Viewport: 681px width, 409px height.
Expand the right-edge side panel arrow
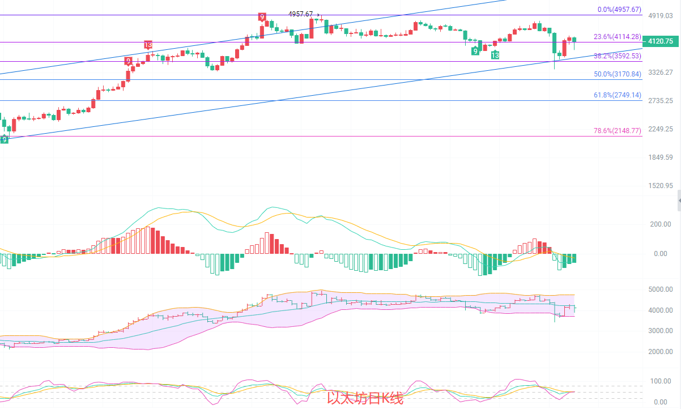tap(679, 201)
